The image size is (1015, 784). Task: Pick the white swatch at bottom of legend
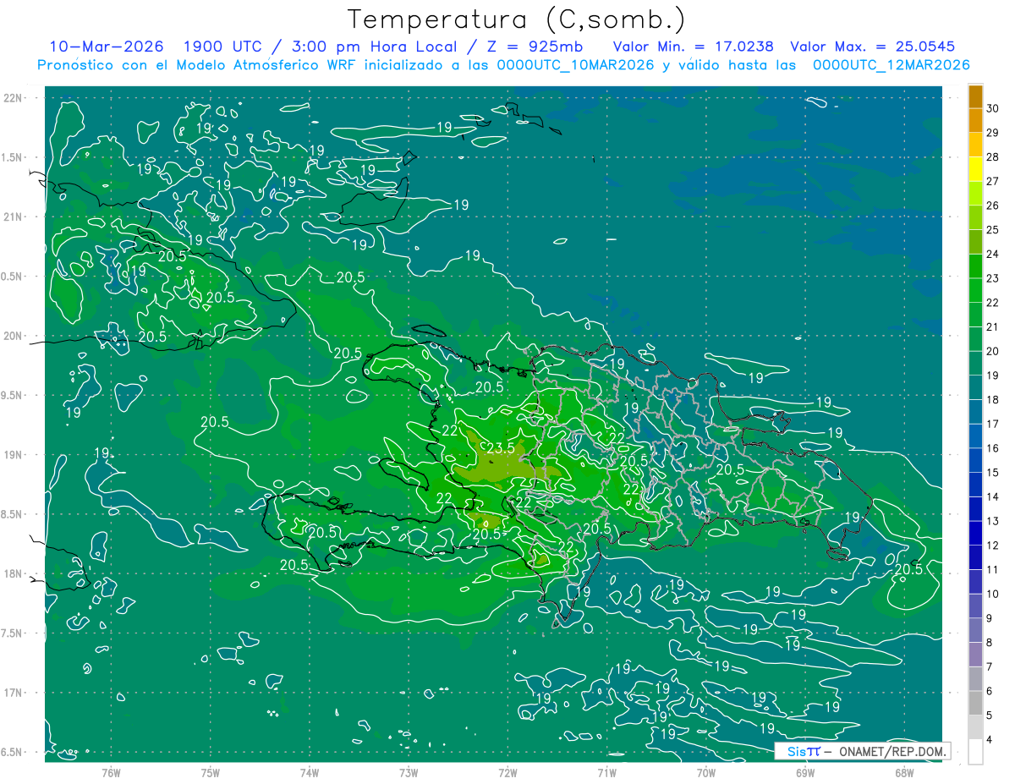(x=975, y=752)
